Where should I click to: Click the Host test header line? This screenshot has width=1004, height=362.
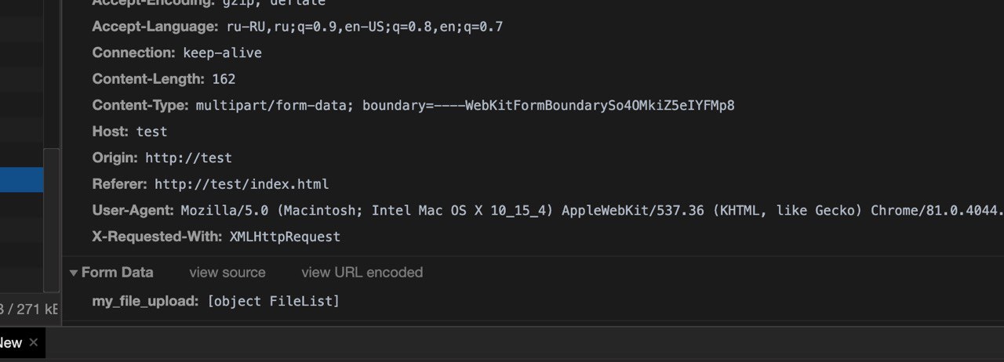129,132
